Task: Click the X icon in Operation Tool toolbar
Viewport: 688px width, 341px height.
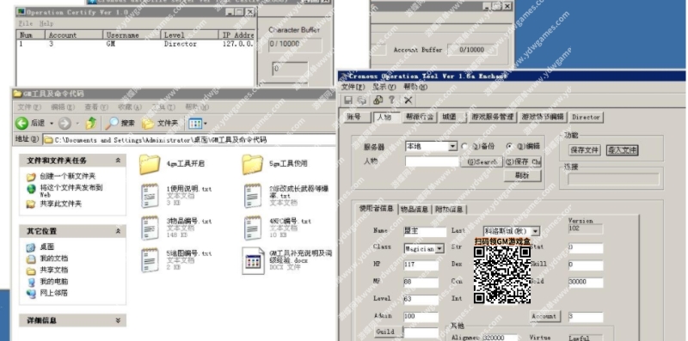Action: (x=408, y=100)
